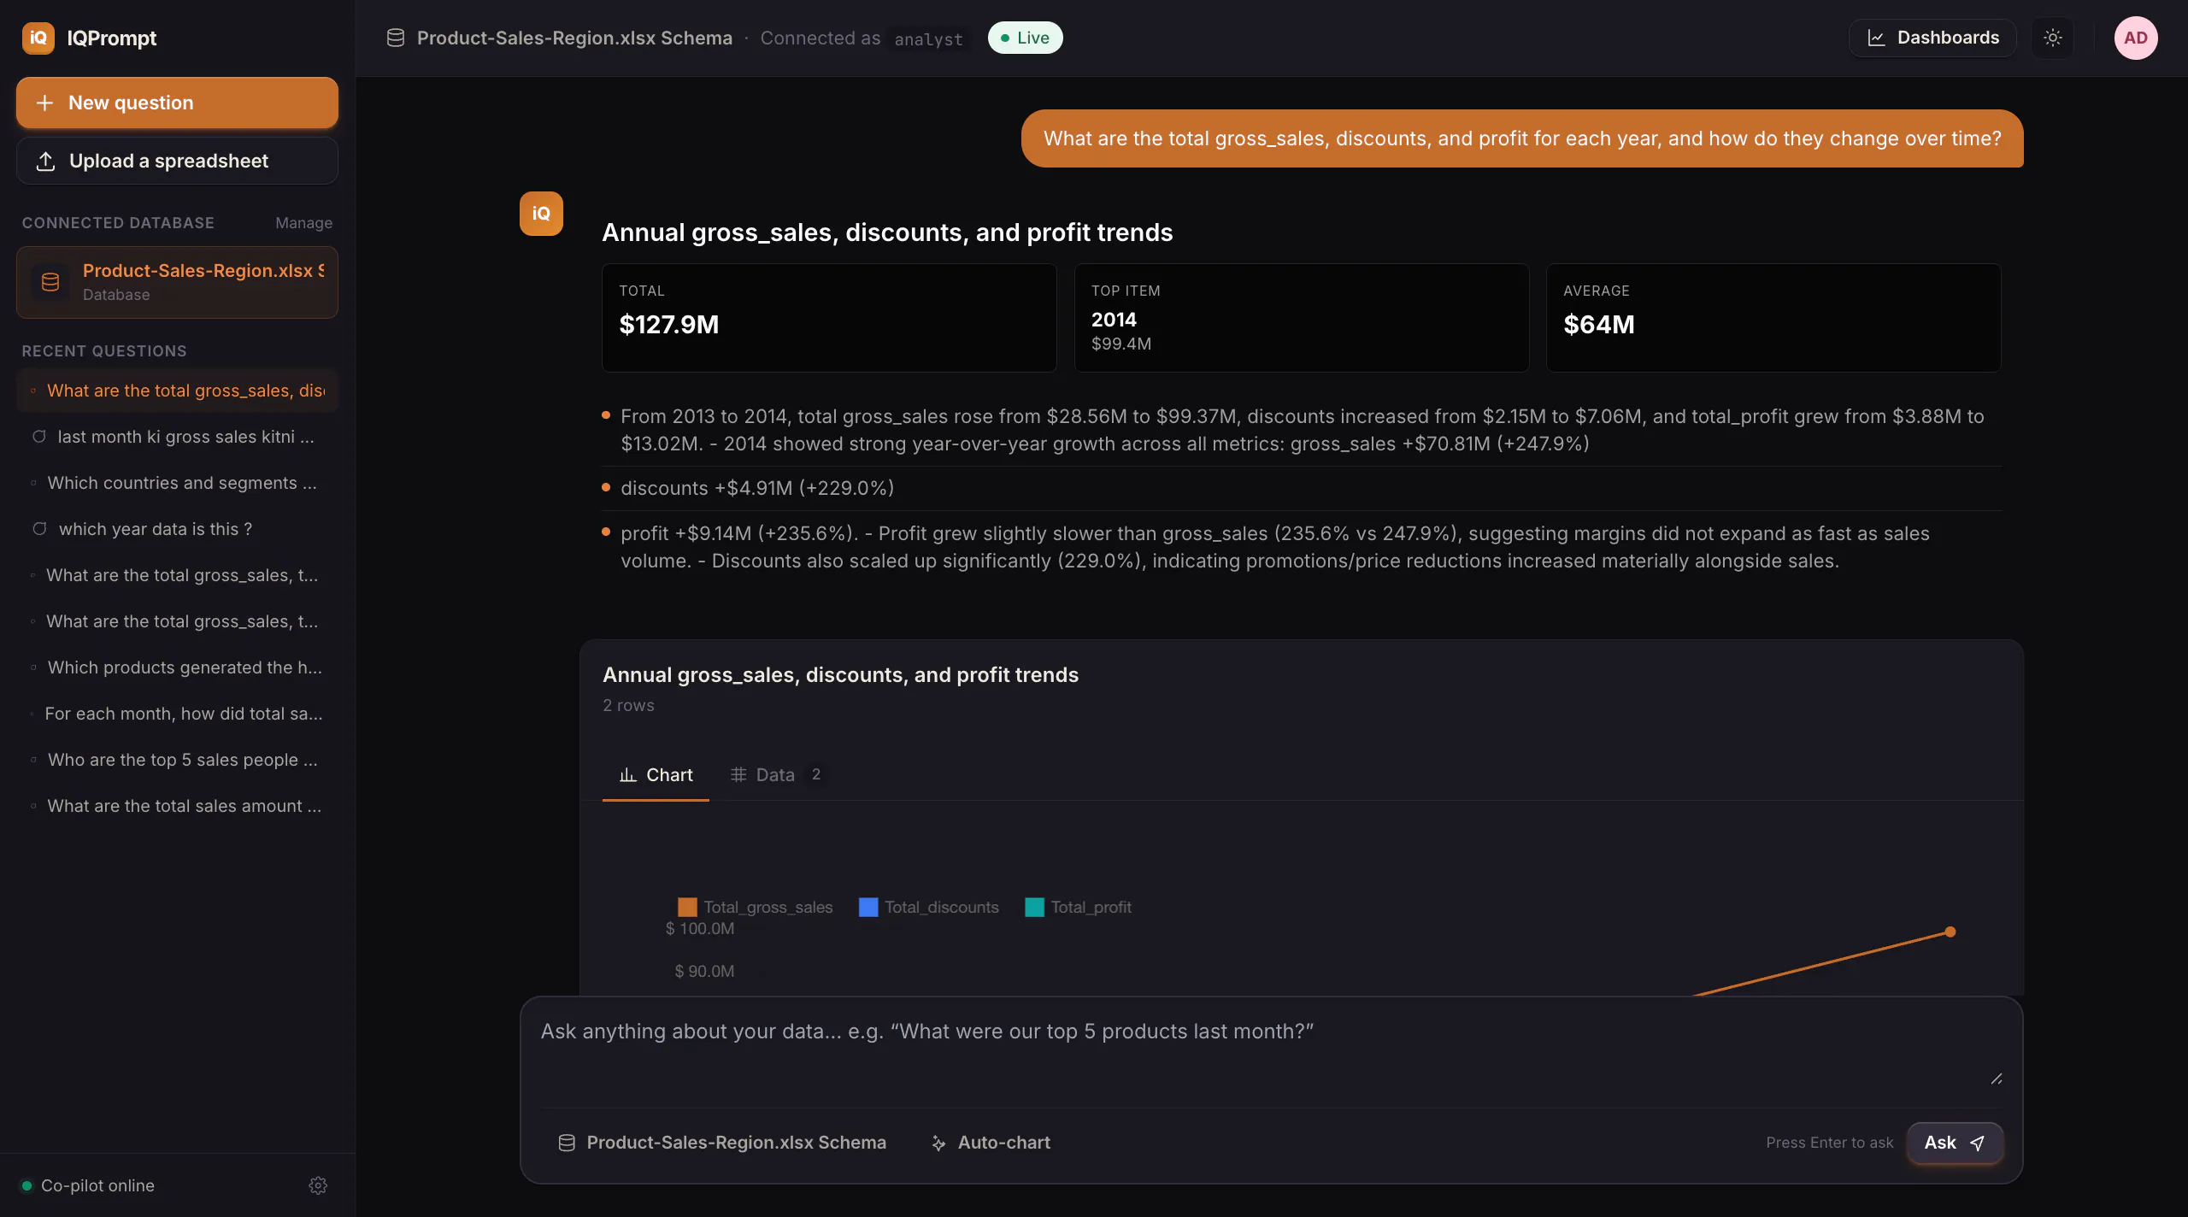Viewport: 2188px width, 1217px height.
Task: Start a New question
Action: (x=177, y=103)
